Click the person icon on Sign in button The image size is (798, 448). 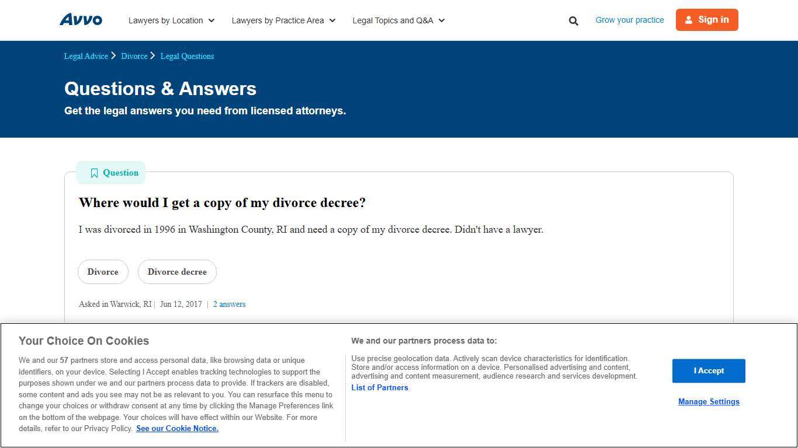coord(691,19)
